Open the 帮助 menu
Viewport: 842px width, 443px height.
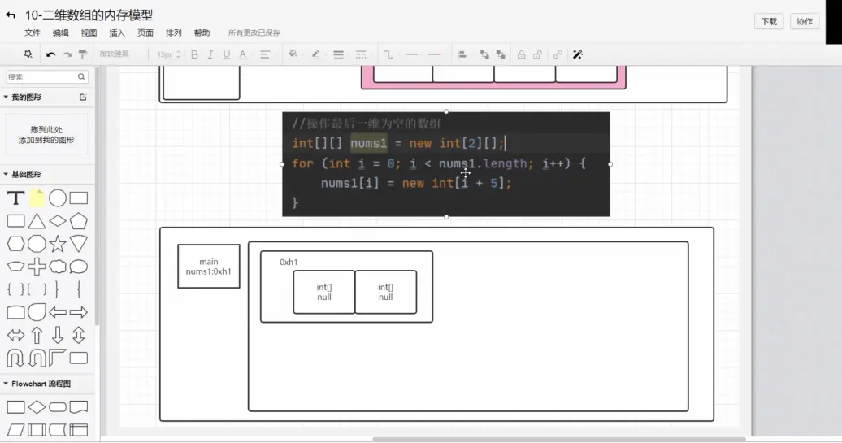(202, 33)
